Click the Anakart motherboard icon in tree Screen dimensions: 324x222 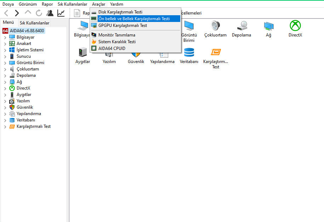coord(12,44)
